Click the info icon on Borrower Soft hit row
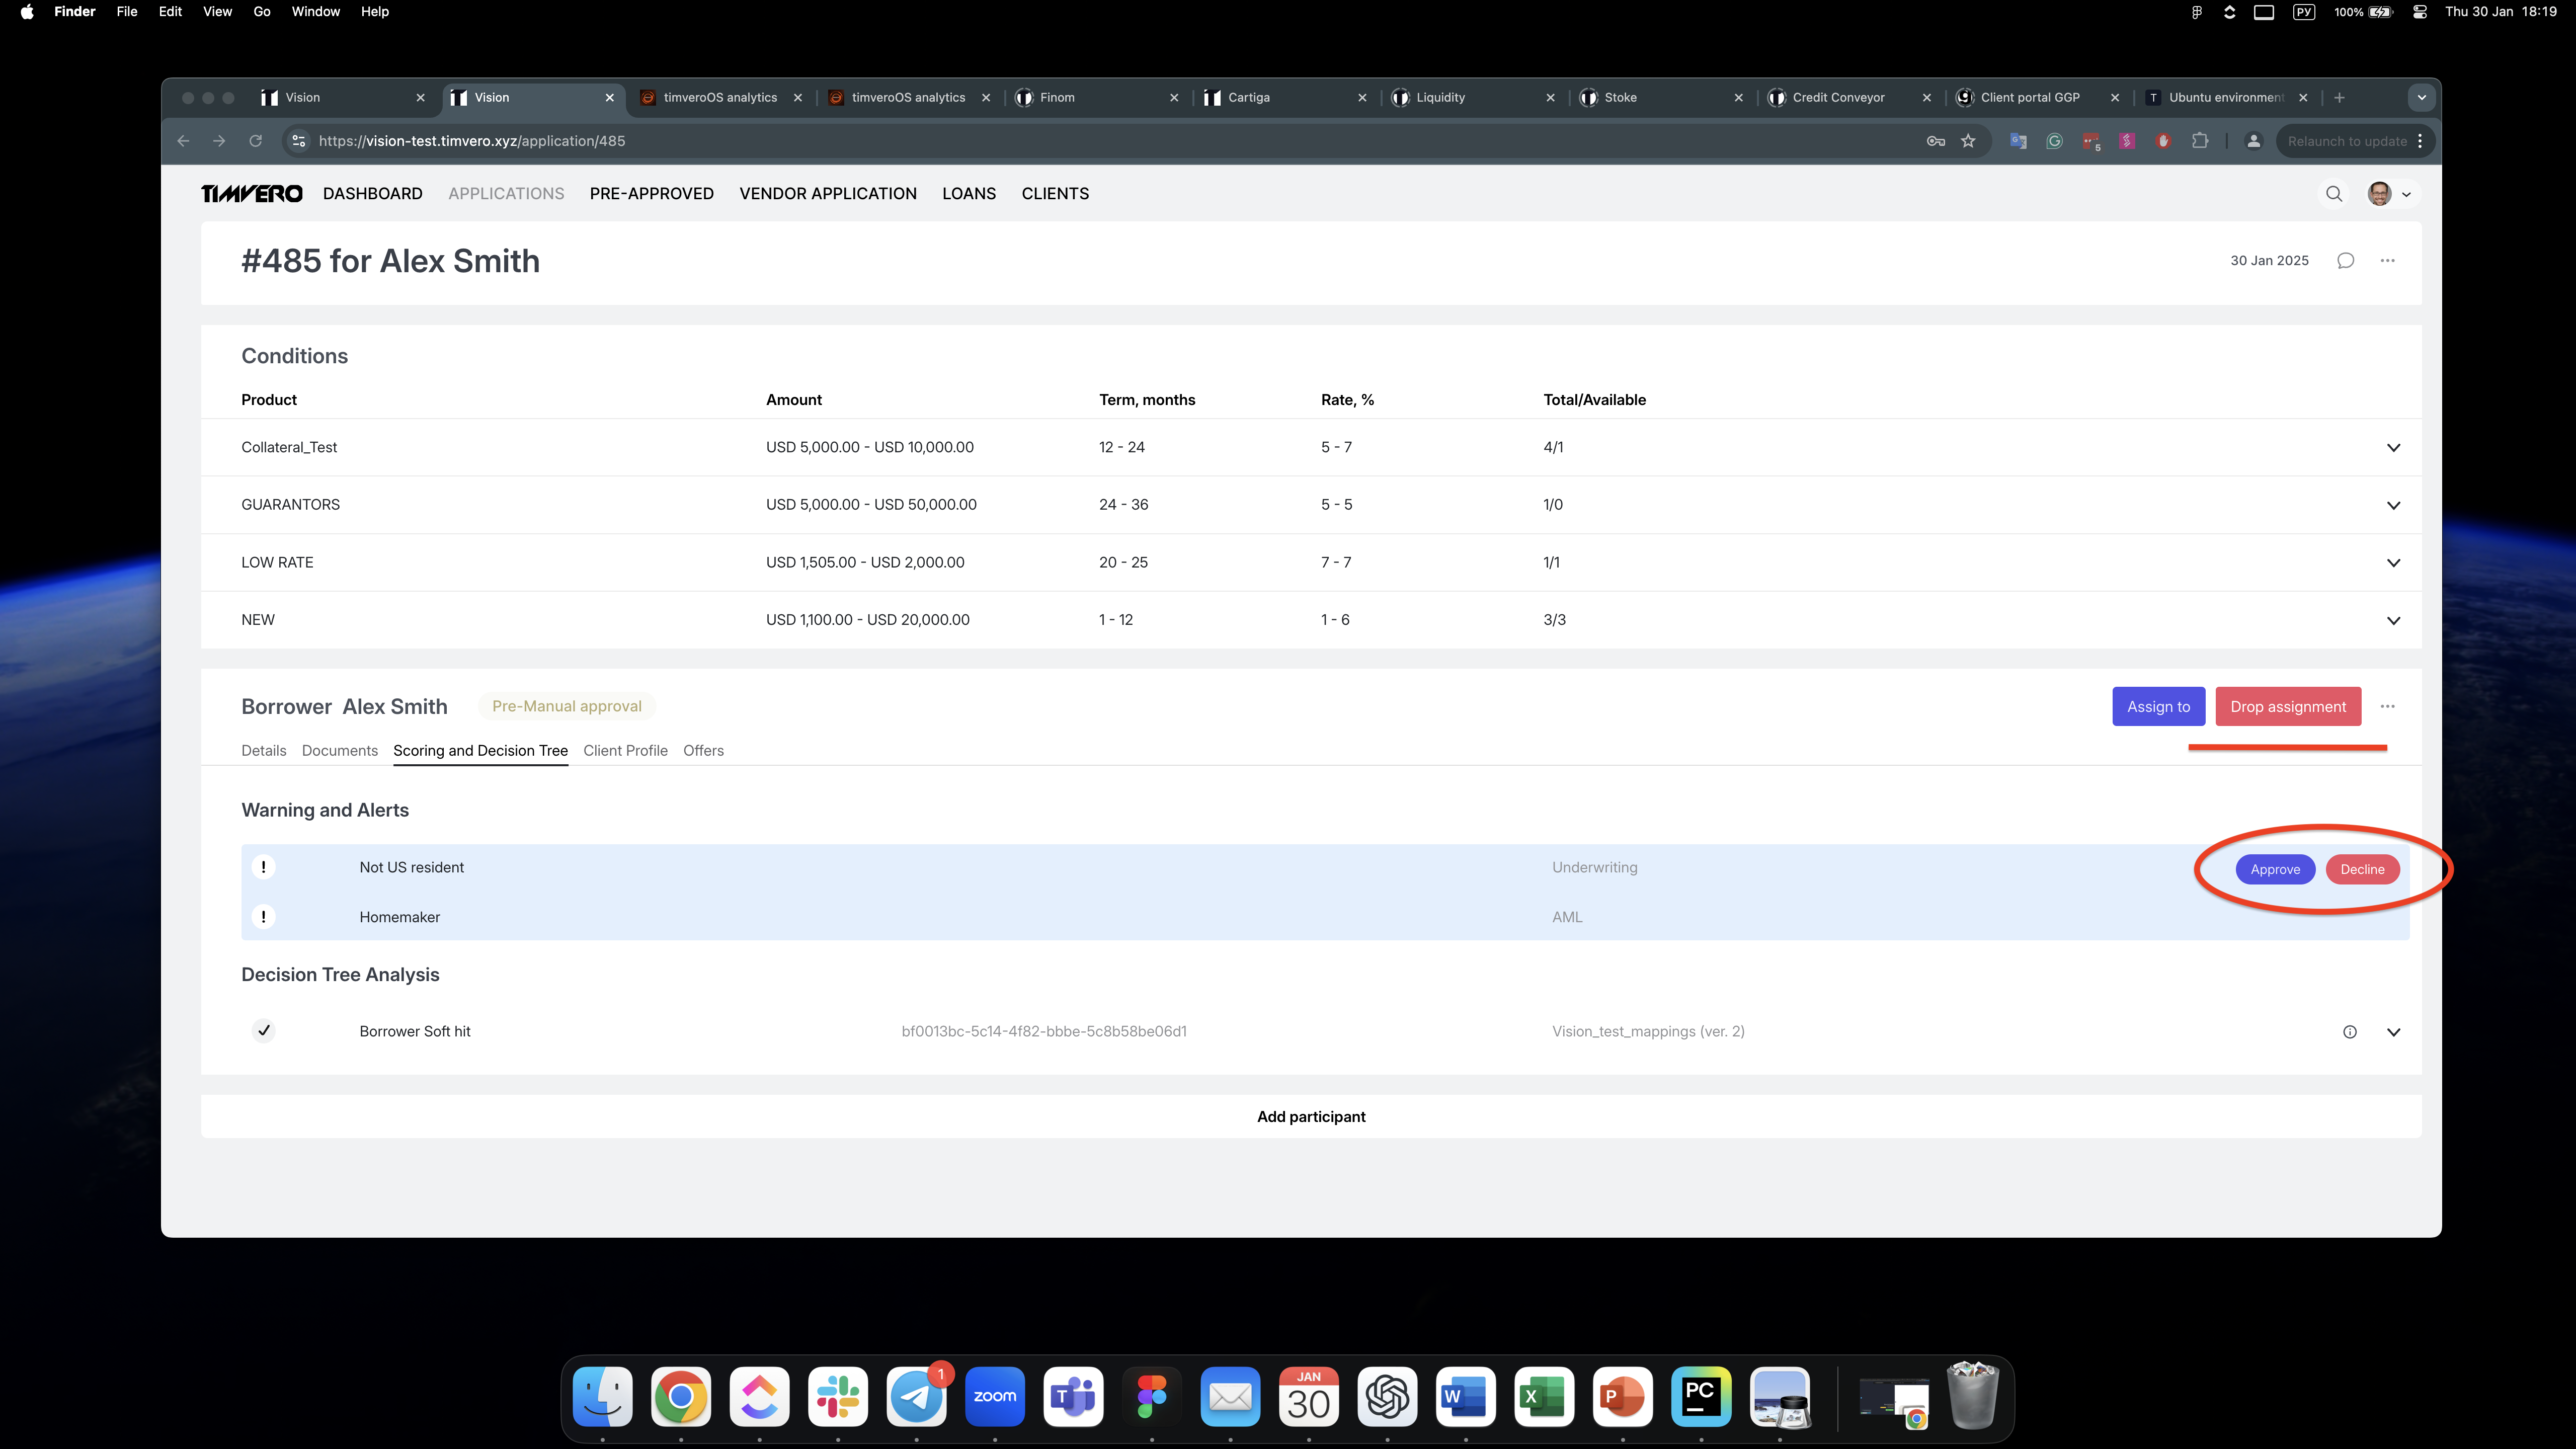The image size is (2576, 1449). point(2349,1032)
